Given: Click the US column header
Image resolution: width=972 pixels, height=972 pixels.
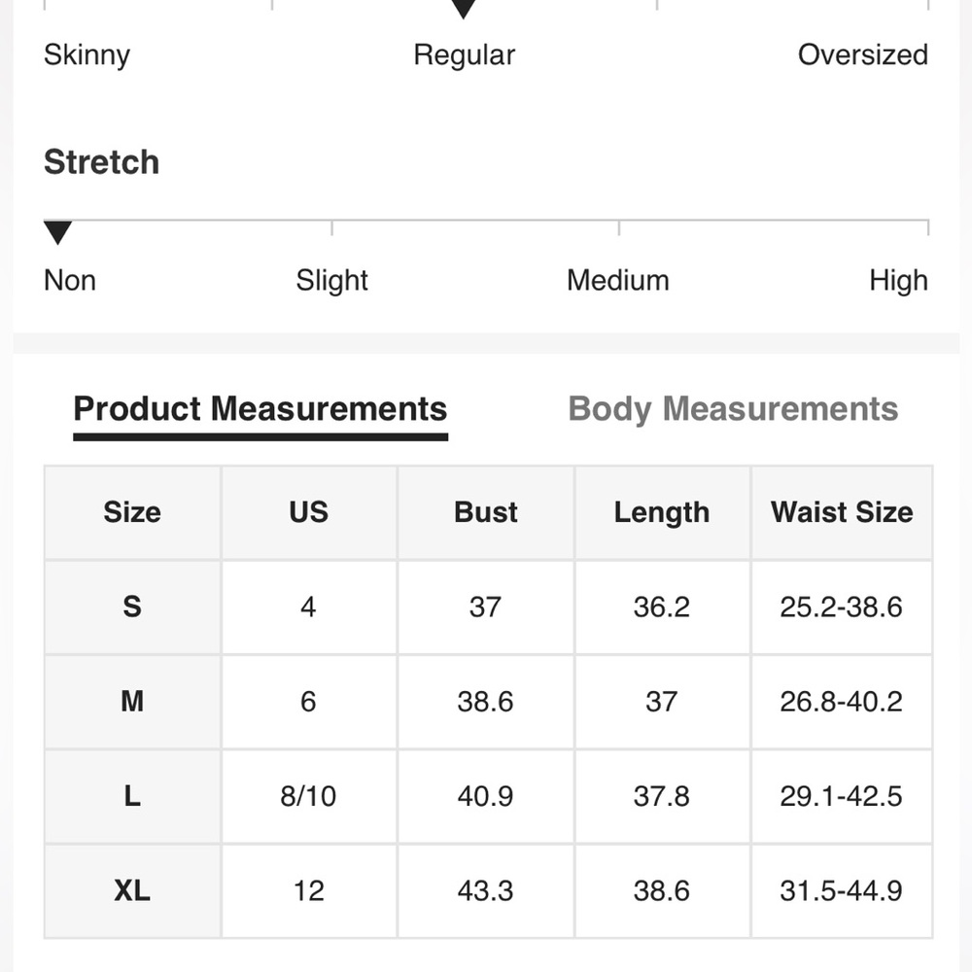Looking at the screenshot, I should pyautogui.click(x=309, y=512).
